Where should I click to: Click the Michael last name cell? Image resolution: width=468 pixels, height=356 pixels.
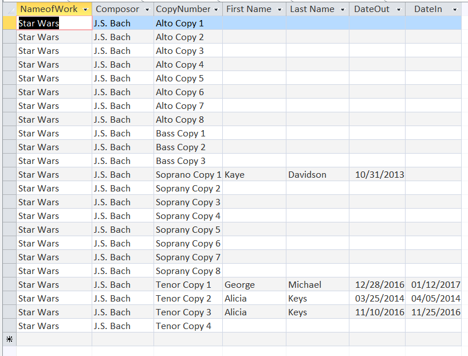coord(317,284)
